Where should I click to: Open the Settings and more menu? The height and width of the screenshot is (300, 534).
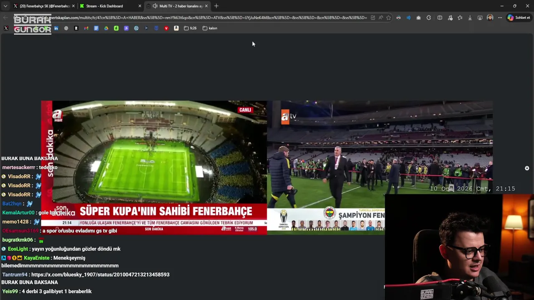(500, 17)
